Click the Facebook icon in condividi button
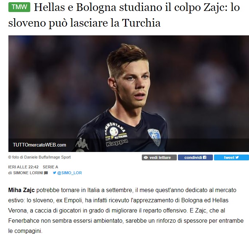 tap(205, 157)
